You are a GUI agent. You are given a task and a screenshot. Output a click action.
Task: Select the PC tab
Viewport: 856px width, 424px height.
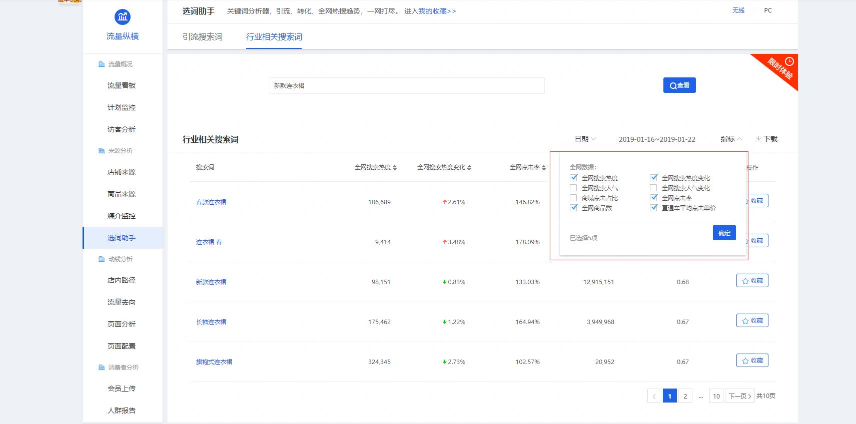768,10
